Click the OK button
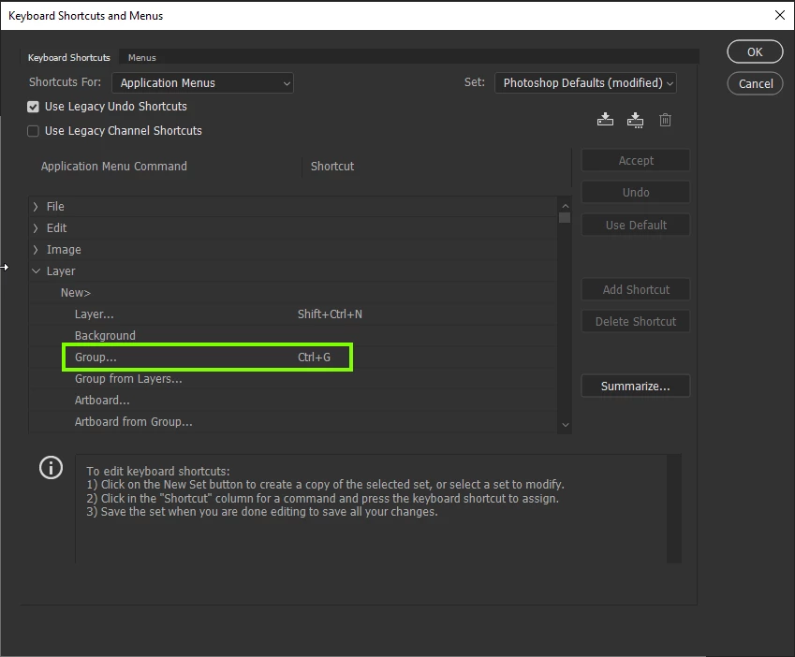The image size is (795, 657). point(755,51)
